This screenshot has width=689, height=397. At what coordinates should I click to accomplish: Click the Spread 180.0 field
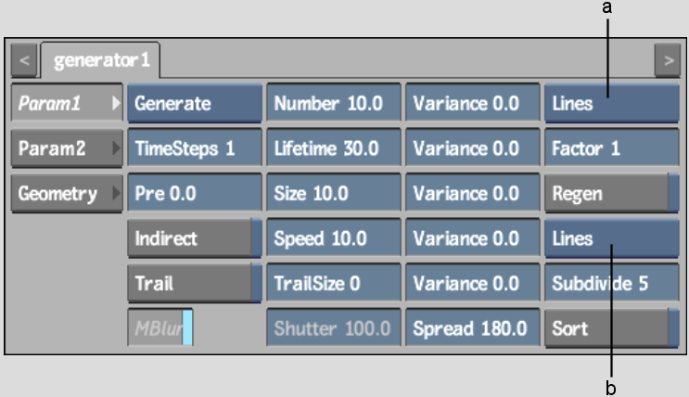click(473, 328)
